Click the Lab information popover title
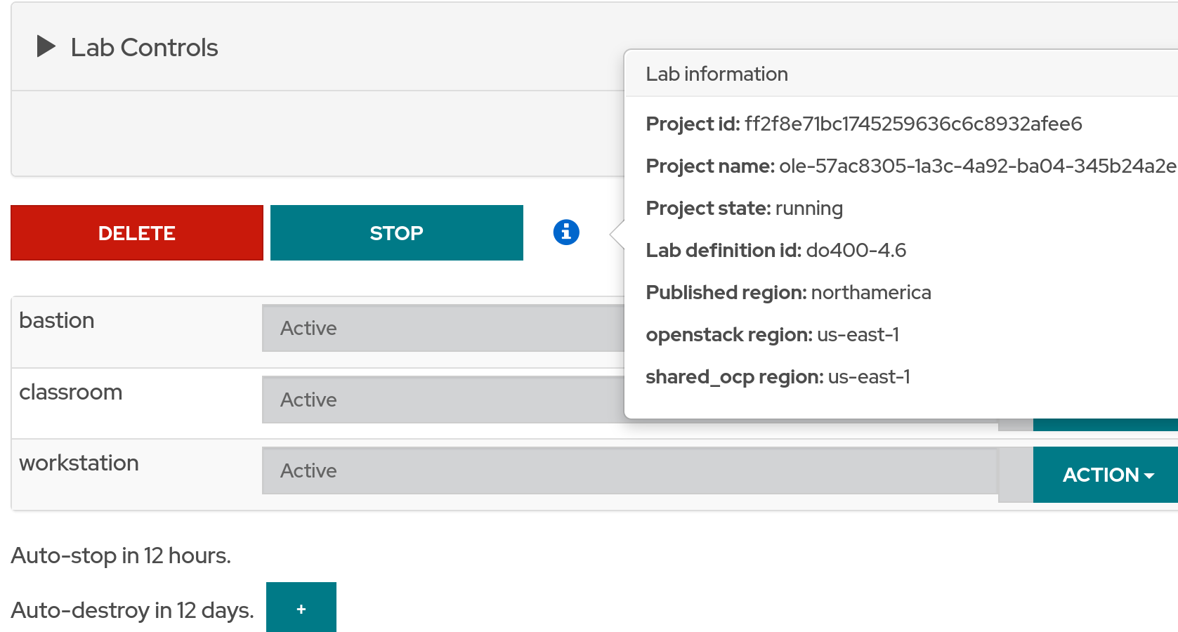Viewport: 1178px width, 632px height. click(x=716, y=74)
